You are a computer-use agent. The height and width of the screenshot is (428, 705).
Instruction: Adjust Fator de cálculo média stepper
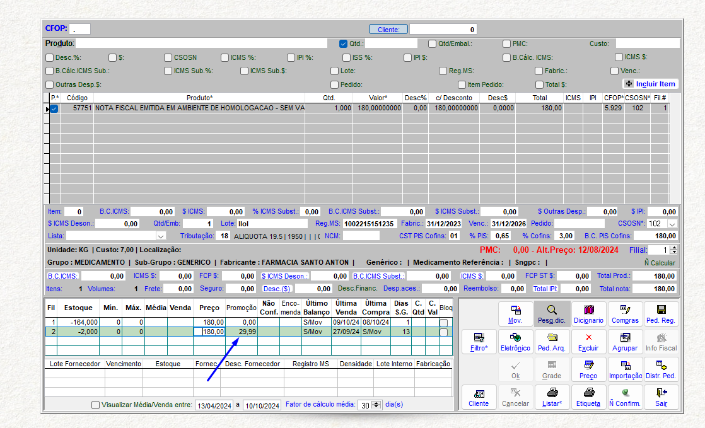pyautogui.click(x=377, y=405)
